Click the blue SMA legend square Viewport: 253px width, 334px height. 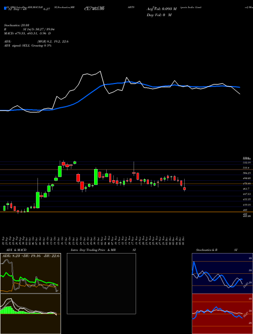click(5, 8)
